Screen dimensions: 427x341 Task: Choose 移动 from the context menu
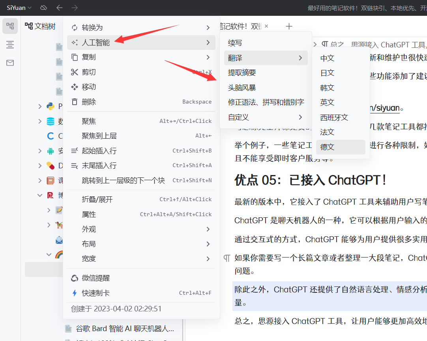click(141, 87)
